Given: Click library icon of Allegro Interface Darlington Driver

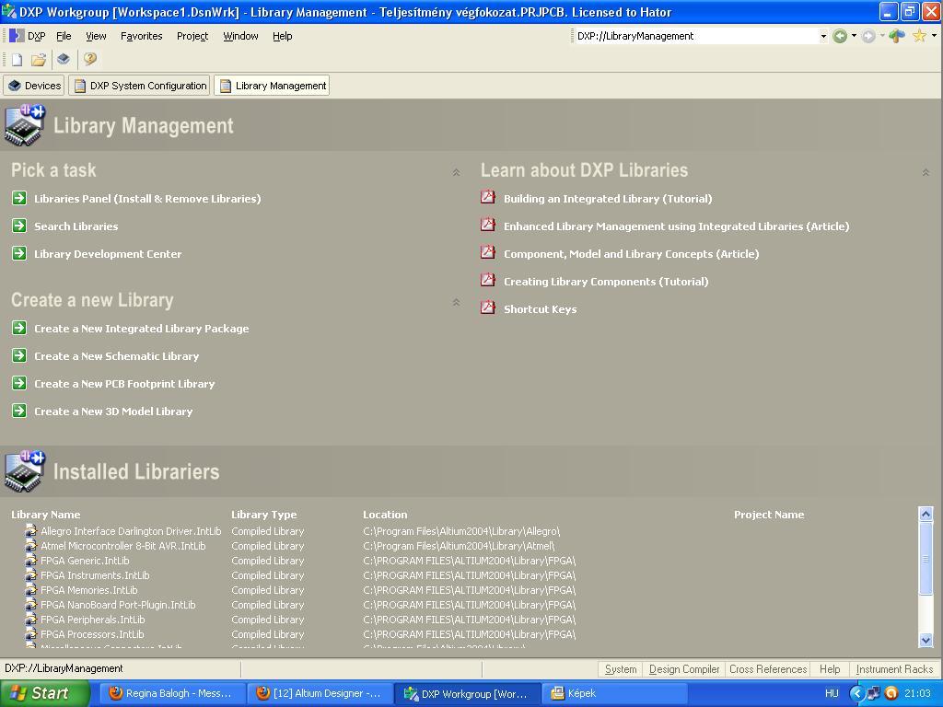Looking at the screenshot, I should click(x=30, y=530).
